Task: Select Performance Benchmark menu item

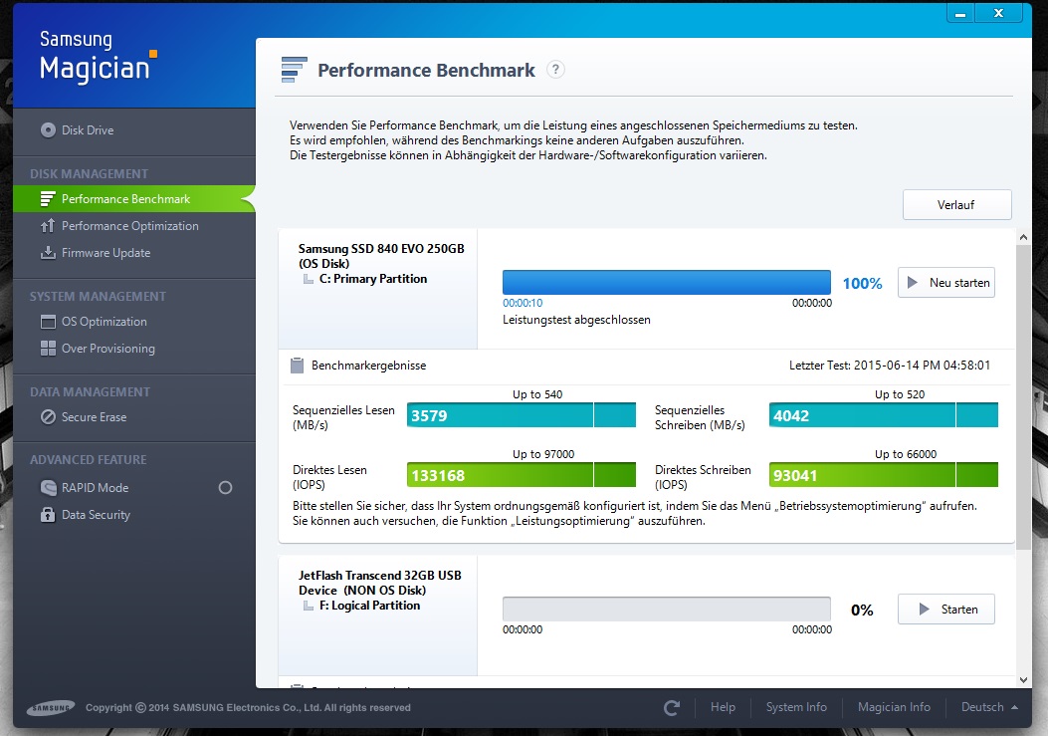Action: pos(134,199)
